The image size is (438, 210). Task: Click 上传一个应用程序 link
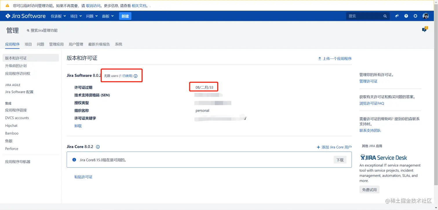(x=335, y=59)
